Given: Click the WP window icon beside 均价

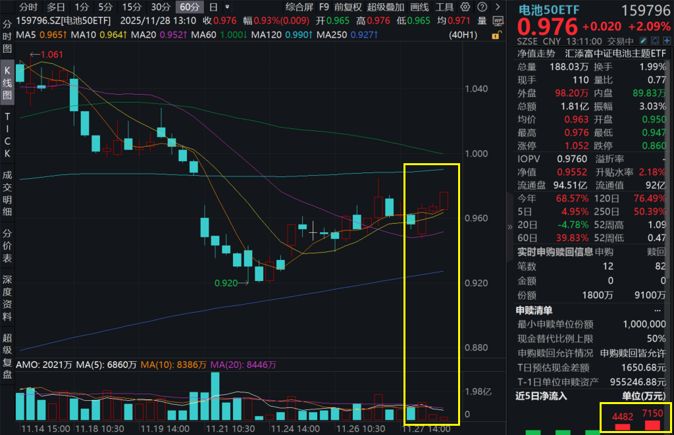Looking at the screenshot, I should pos(498,20).
